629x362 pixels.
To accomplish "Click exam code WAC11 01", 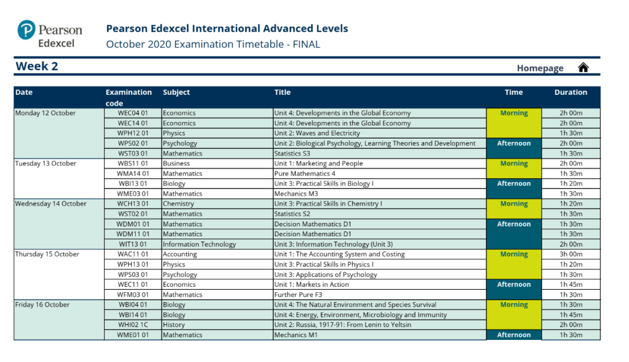I will tap(133, 254).
